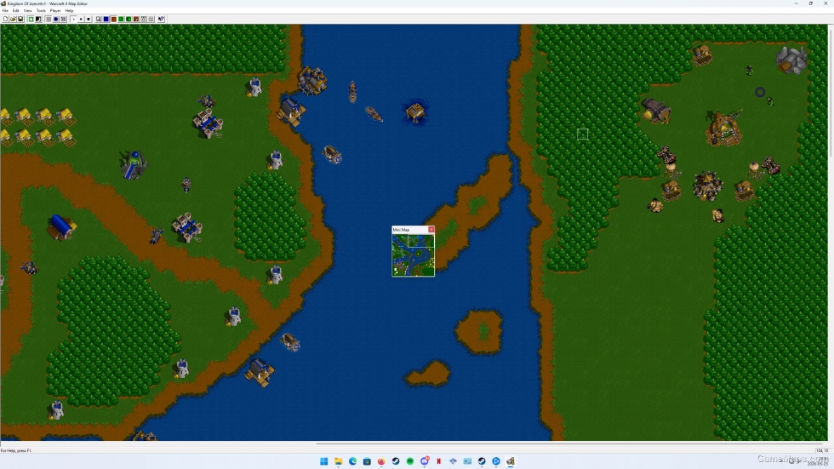Screen dimensions: 834x469
Task: Click the grid pattern toolbar icon
Action: [63, 19]
